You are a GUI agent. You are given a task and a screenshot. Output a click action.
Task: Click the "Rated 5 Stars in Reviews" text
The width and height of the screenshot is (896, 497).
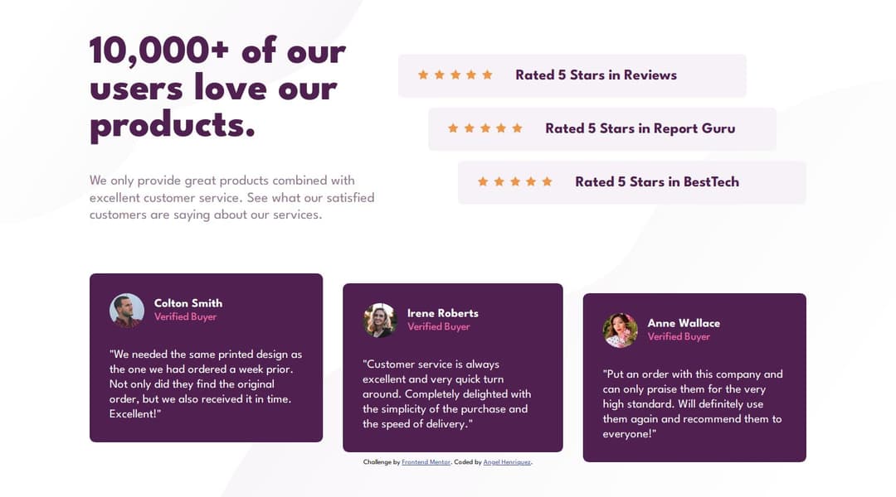coord(596,75)
